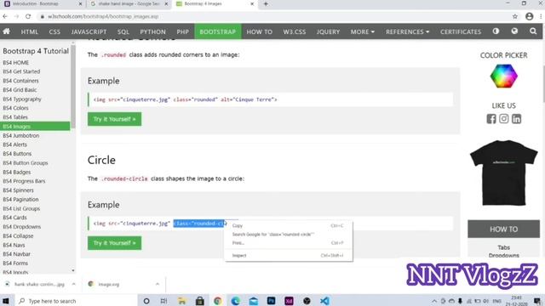The height and width of the screenshot is (306, 545).
Task: Open the notification center icon
Action: click(x=537, y=301)
